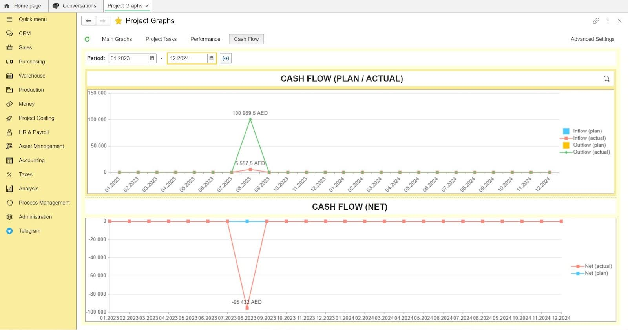Screen dimensions: 628x330
Task: Go back with the left arrow button
Action: pyautogui.click(x=89, y=21)
